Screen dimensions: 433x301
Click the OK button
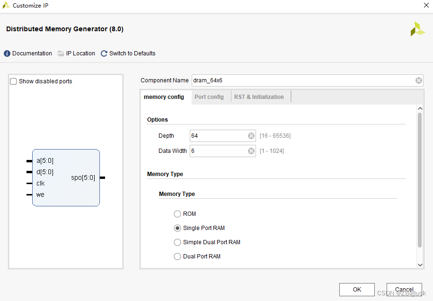tap(357, 290)
